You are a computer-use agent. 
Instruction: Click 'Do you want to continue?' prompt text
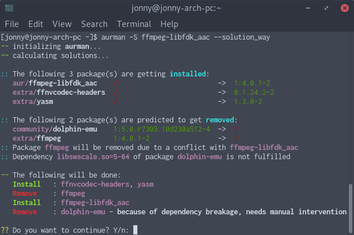61,230
